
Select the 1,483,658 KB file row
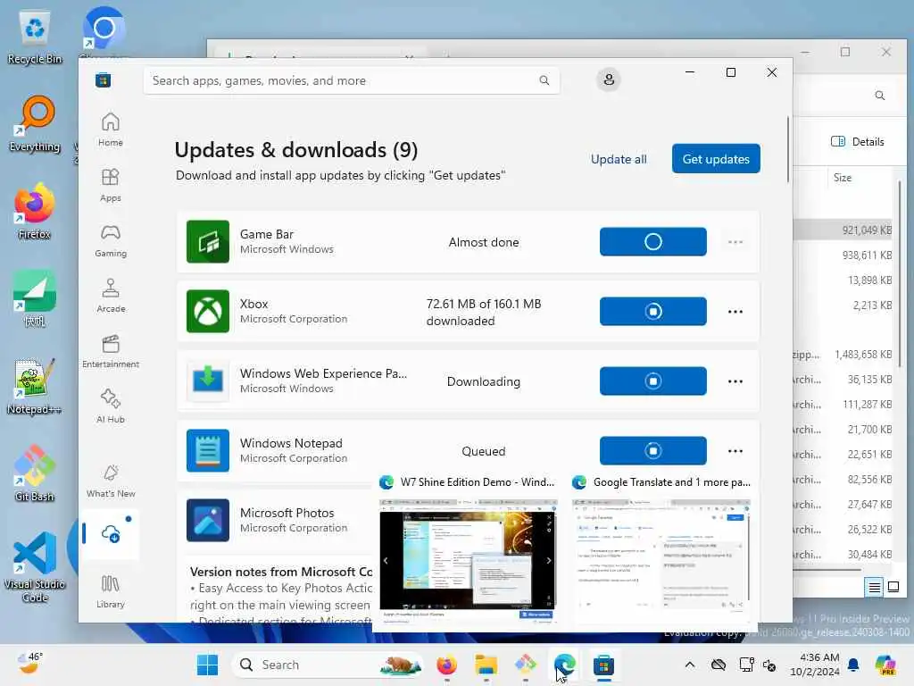click(844, 354)
